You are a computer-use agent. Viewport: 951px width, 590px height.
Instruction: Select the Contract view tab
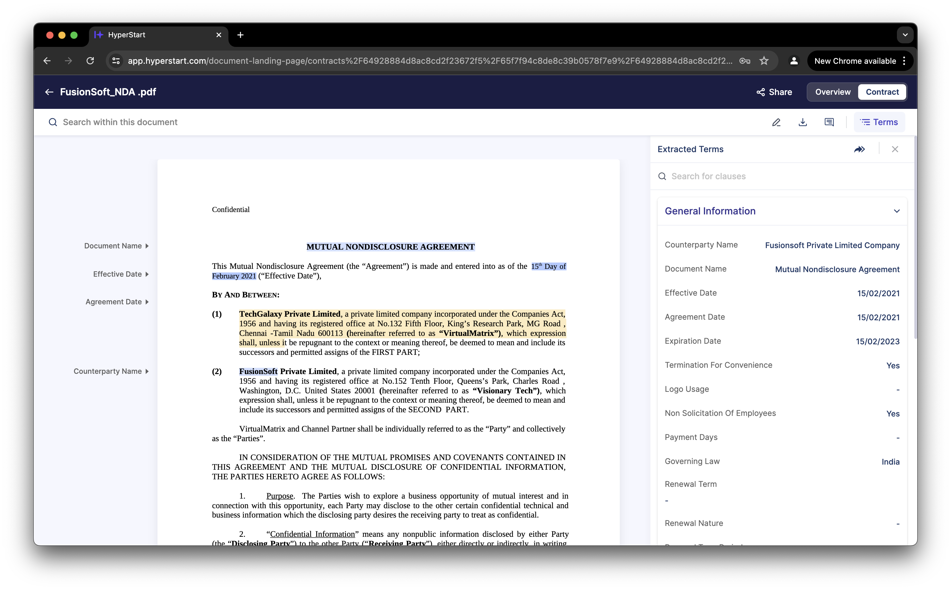point(882,92)
